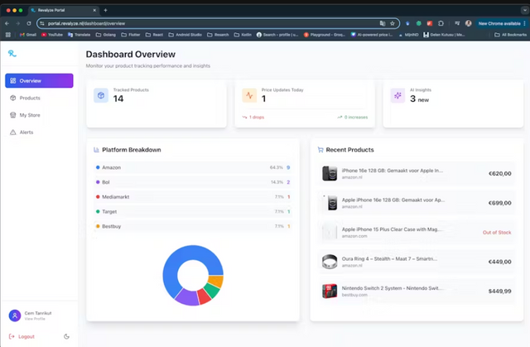Expand the Kotlin bookmarks folder
530x347 pixels.
point(243,35)
